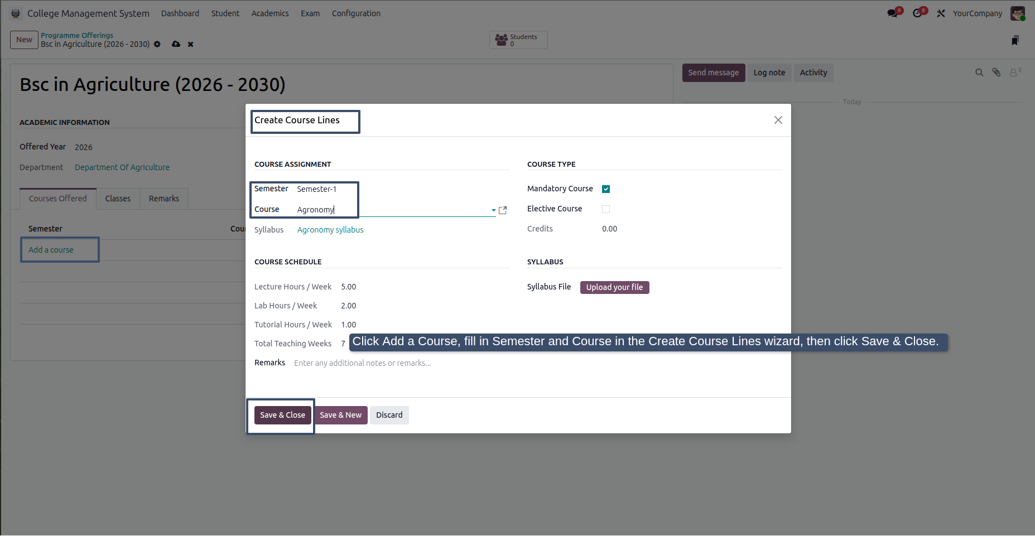Open the conversations chat bubble icon

coord(893,13)
